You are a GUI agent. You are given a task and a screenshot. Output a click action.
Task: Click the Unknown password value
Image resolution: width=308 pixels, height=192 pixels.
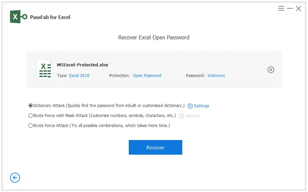point(216,76)
